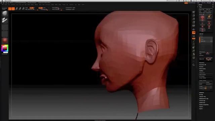Toggle the orange XYZ rotation button
215x121 pixels.
[x=193, y=39]
